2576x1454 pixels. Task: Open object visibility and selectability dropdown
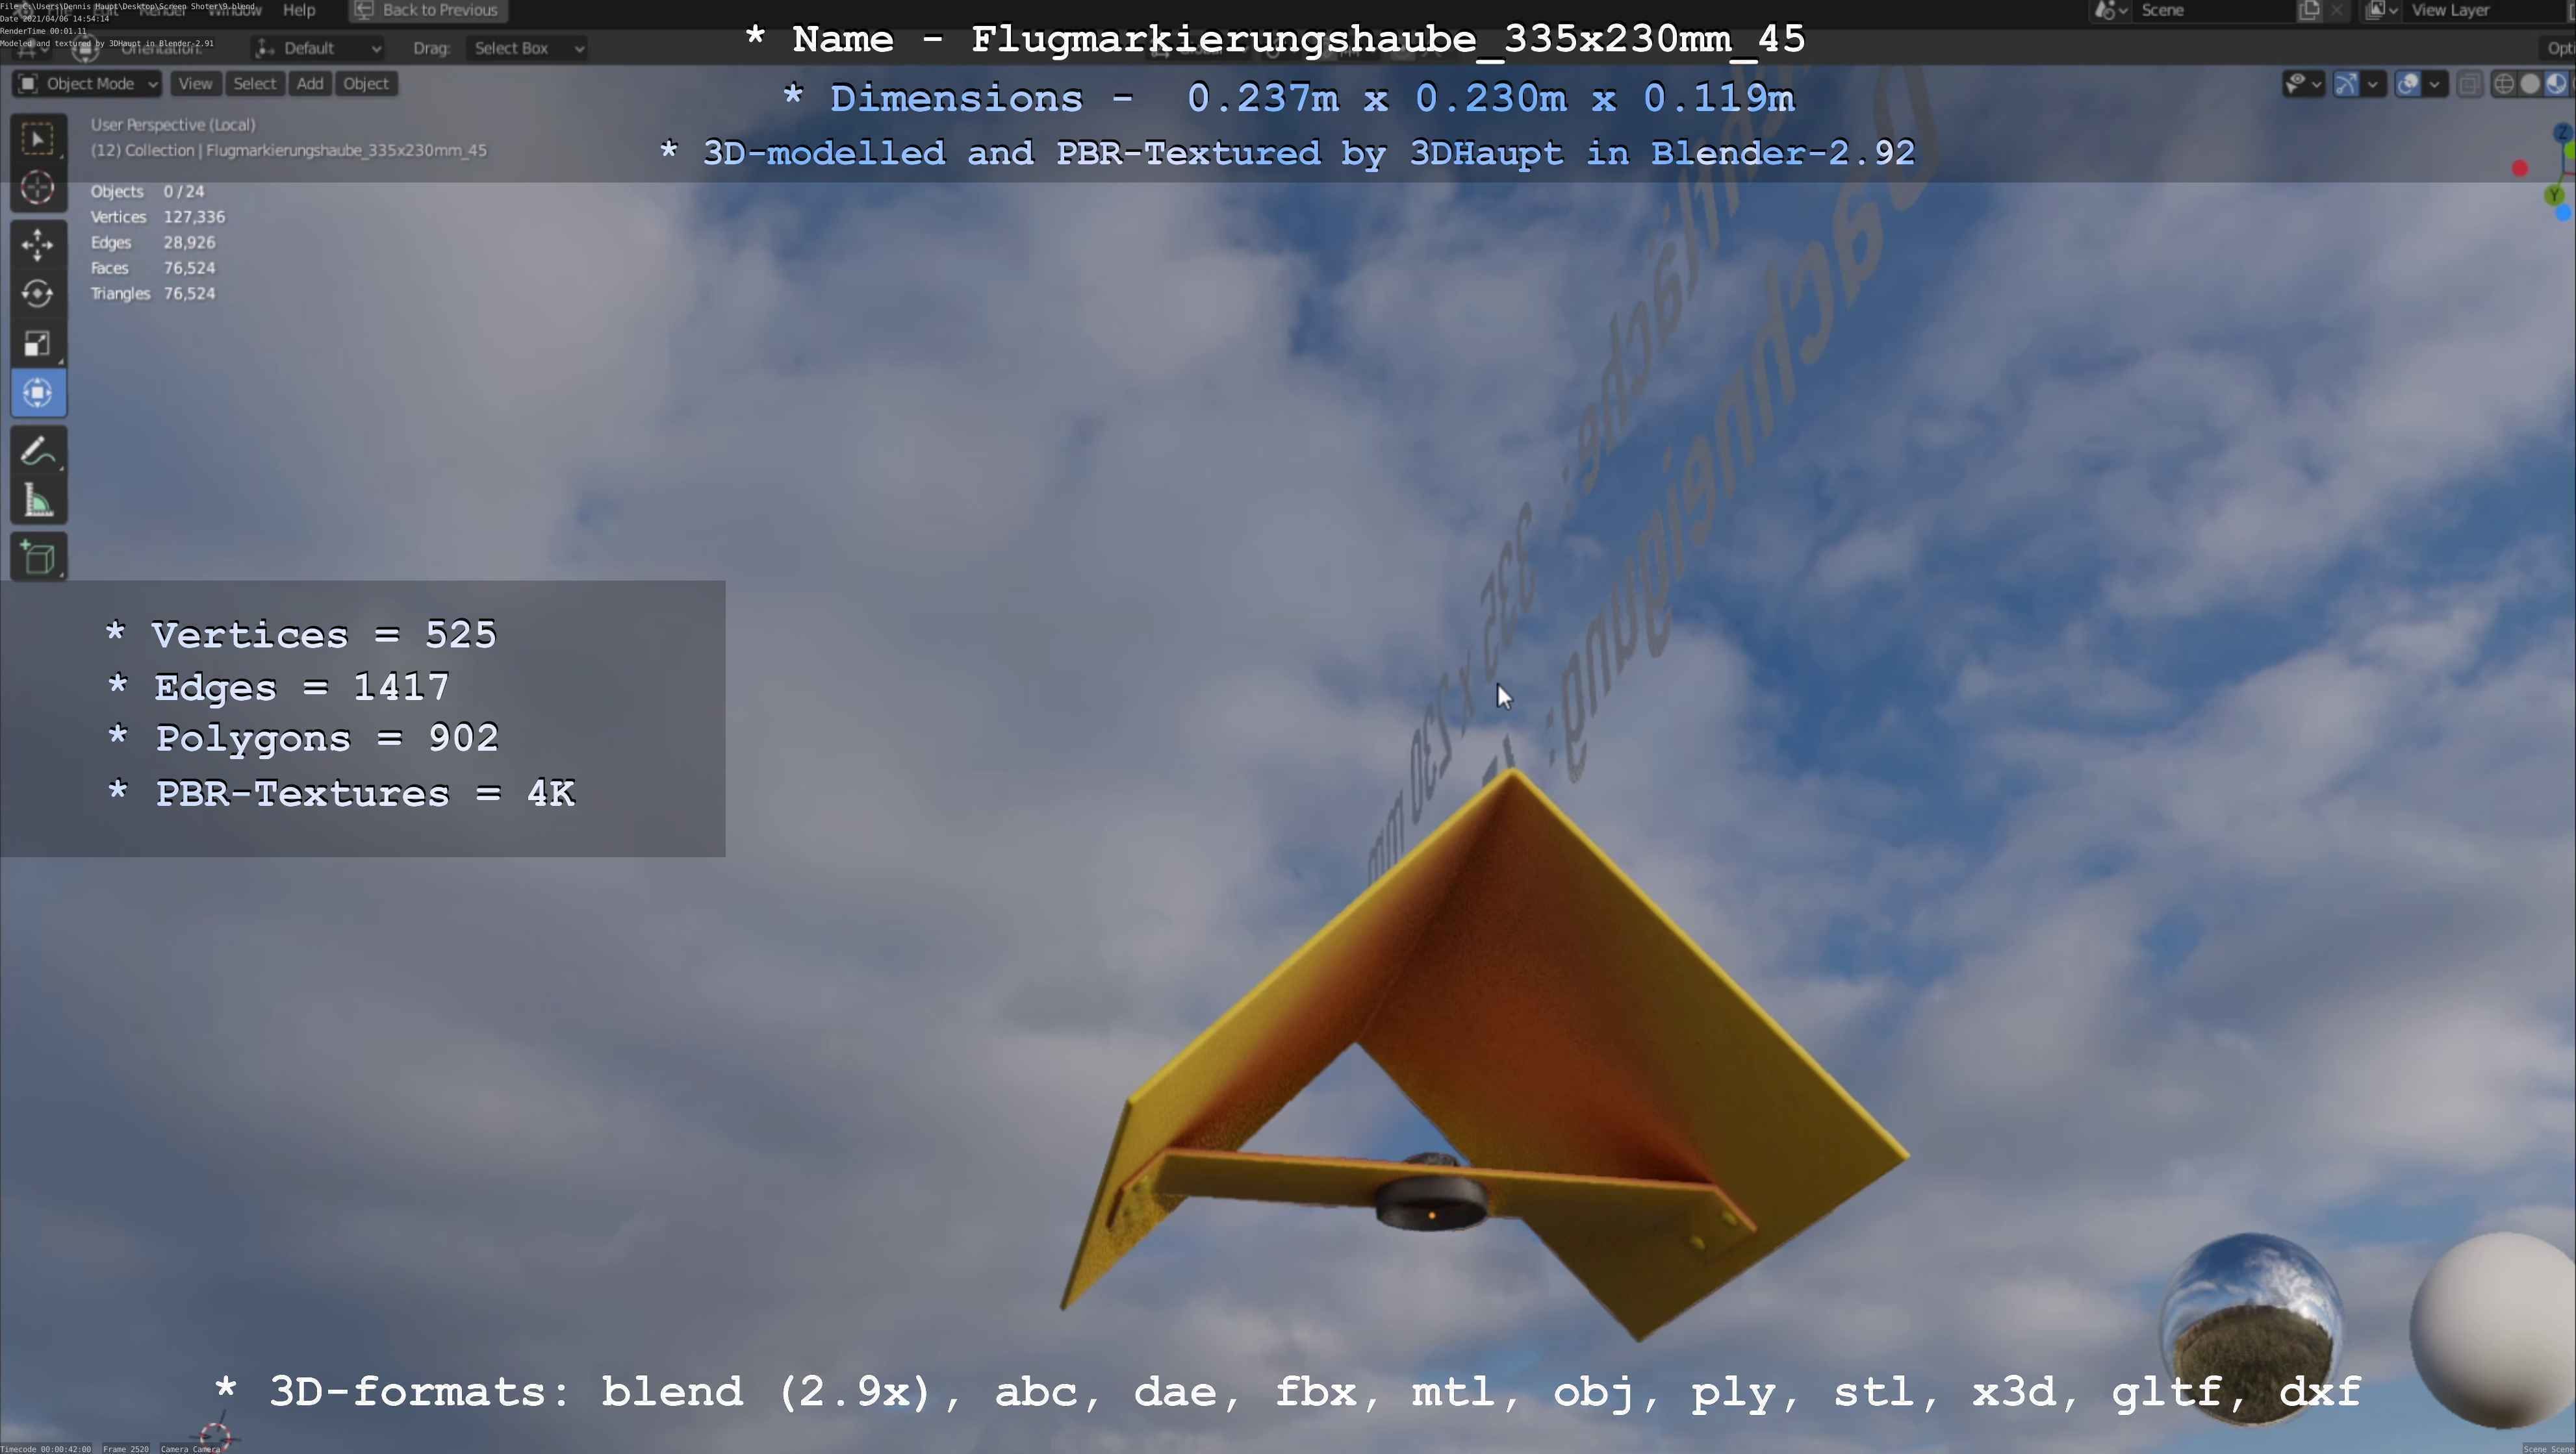click(x=2303, y=84)
